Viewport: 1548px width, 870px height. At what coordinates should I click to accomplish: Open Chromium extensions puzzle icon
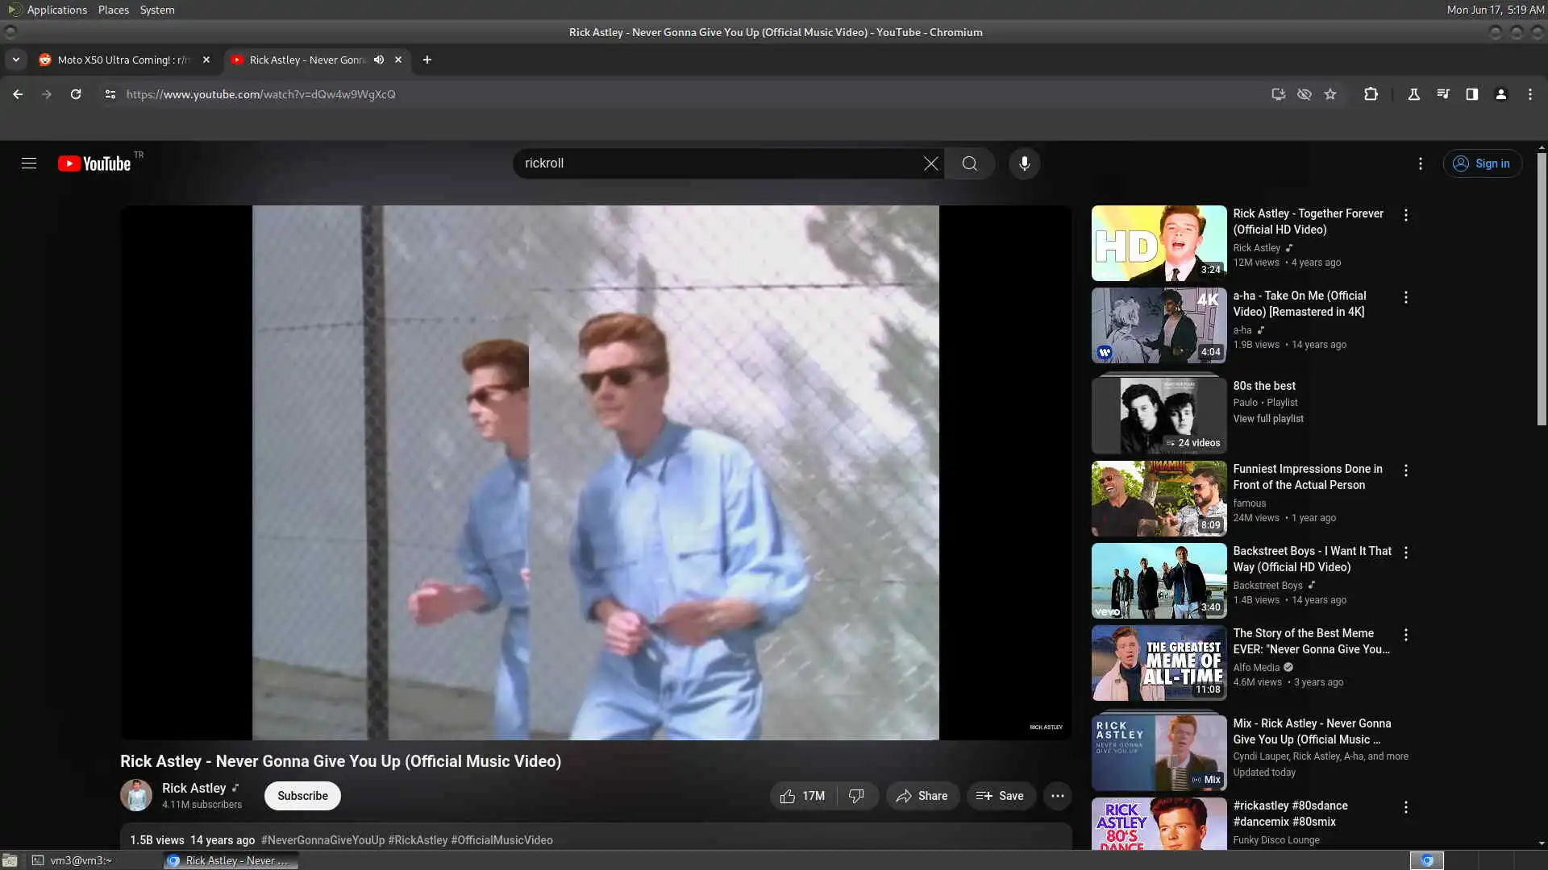[1371, 94]
